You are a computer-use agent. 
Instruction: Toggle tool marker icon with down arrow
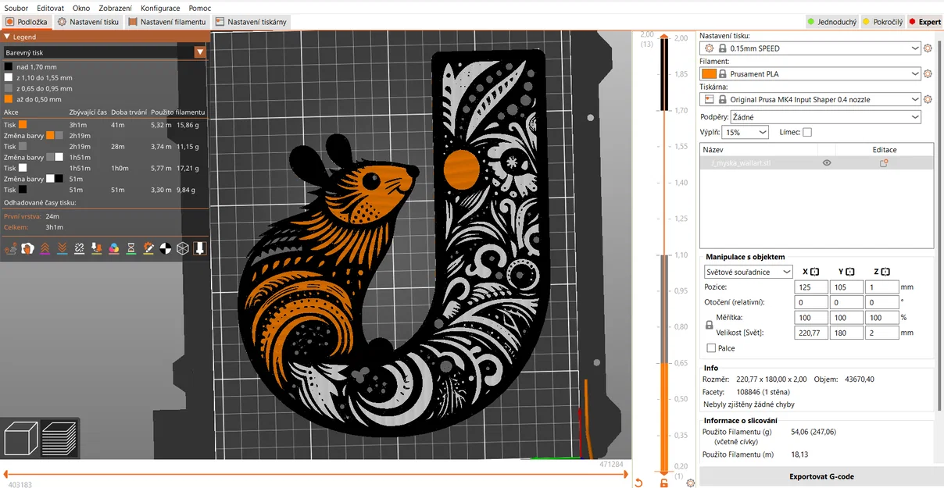pyautogui.click(x=199, y=248)
